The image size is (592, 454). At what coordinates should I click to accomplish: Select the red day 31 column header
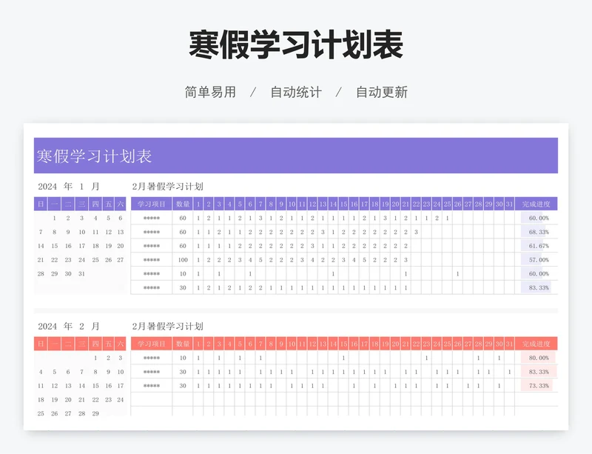click(x=509, y=344)
